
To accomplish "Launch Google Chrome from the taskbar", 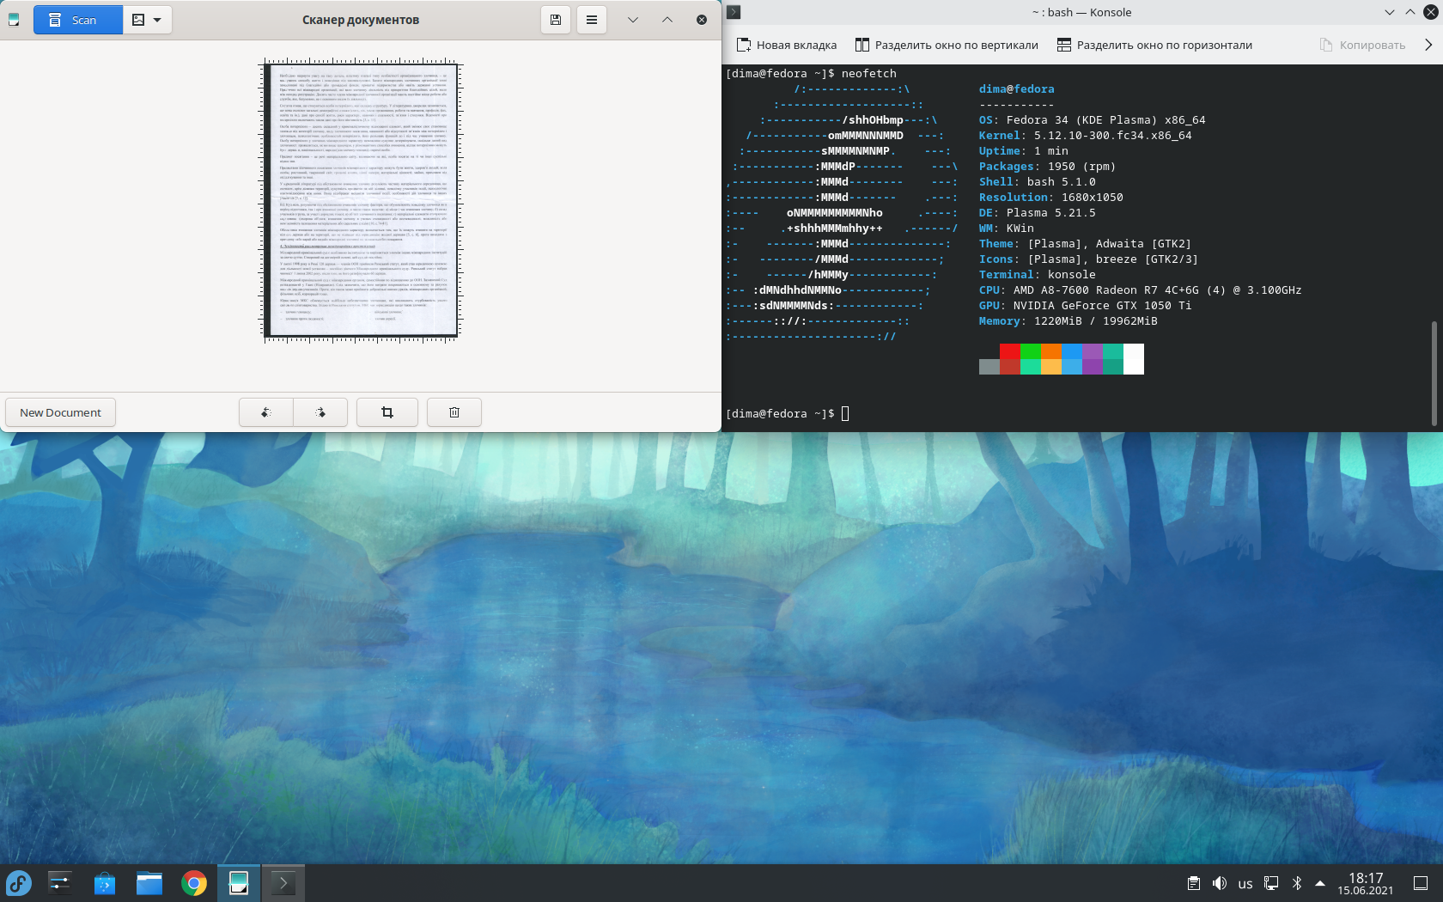I will point(194,883).
